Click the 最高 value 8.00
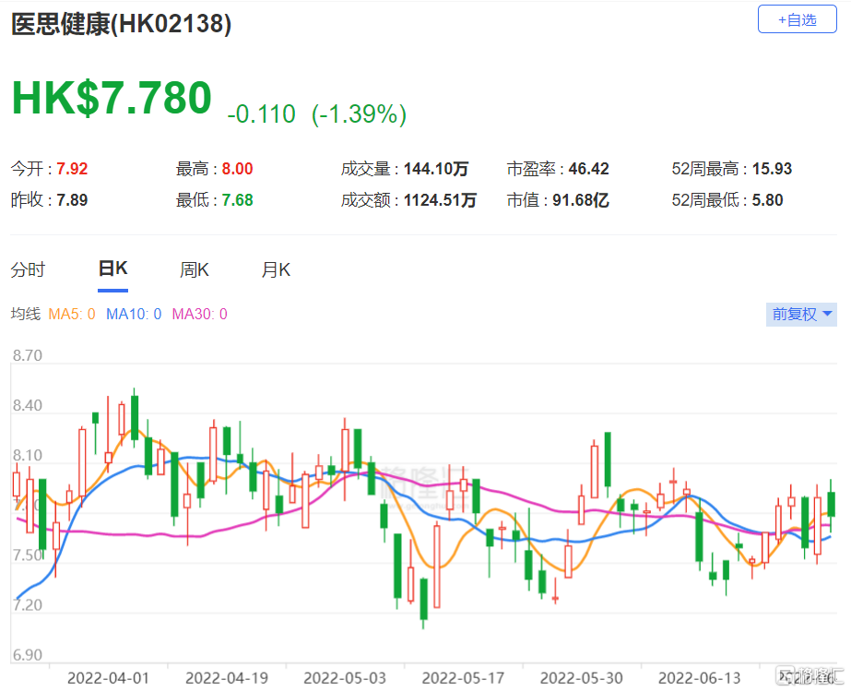 (x=237, y=169)
